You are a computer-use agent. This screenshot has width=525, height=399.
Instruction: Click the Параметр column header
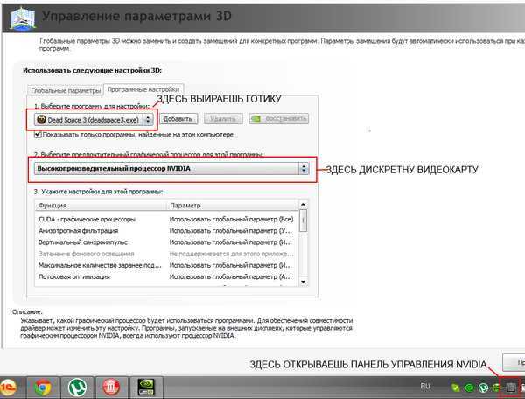pyautogui.click(x=232, y=206)
